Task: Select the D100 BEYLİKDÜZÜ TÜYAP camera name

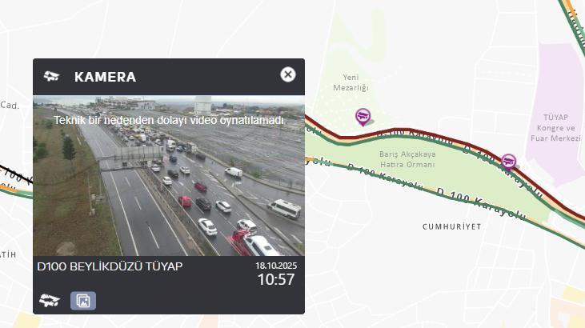Action: (x=110, y=267)
